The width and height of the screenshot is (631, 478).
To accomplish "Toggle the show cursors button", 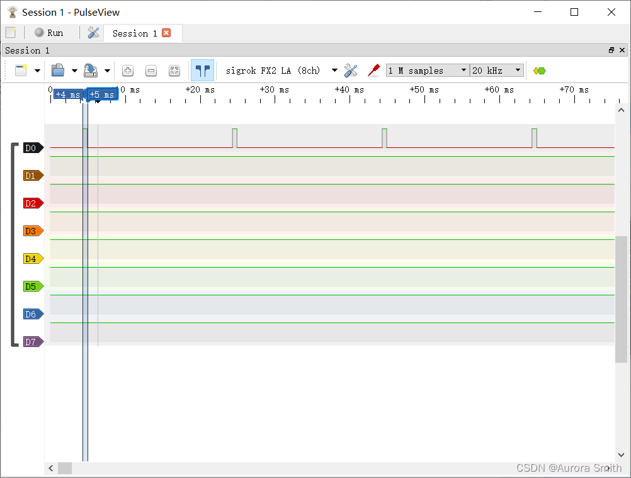I will (202, 71).
